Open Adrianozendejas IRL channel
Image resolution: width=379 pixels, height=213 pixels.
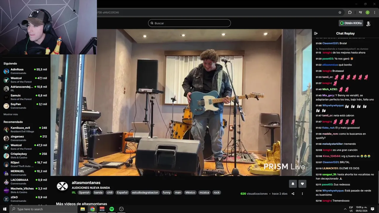coord(25,88)
